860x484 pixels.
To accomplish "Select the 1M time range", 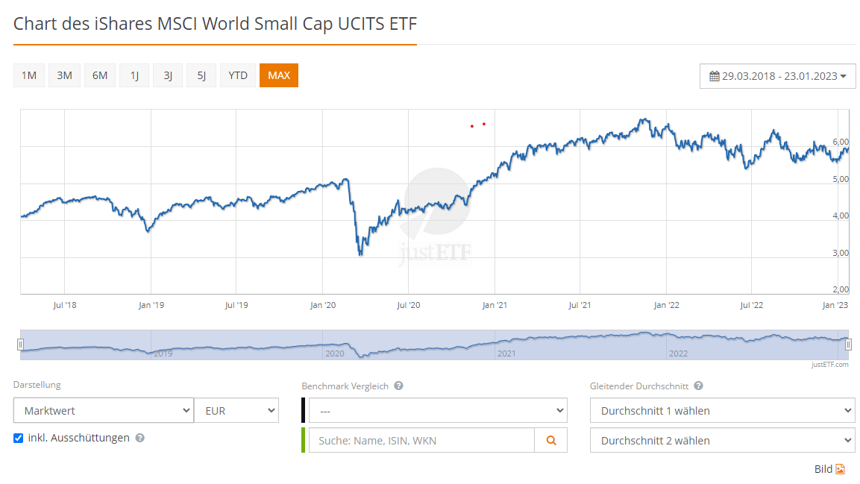I will tap(29, 75).
